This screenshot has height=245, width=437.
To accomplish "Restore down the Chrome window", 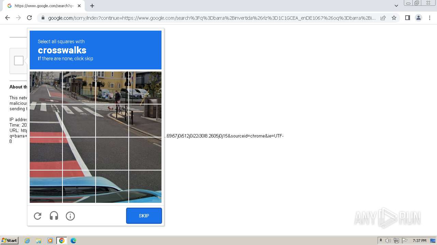I will [x=417, y=3].
